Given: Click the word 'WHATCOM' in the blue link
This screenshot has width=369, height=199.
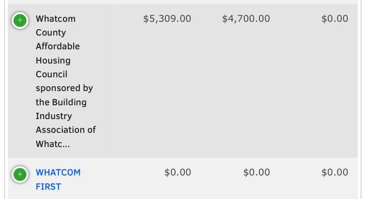Looking at the screenshot, I should point(58,172).
